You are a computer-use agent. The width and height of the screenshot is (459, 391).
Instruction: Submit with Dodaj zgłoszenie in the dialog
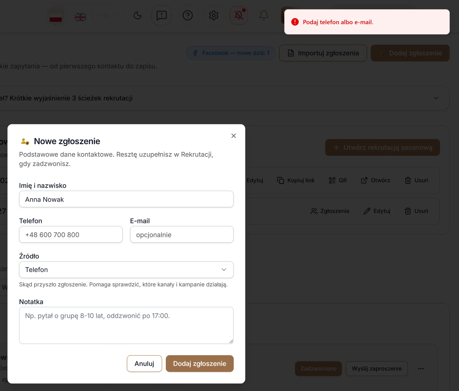click(x=200, y=364)
